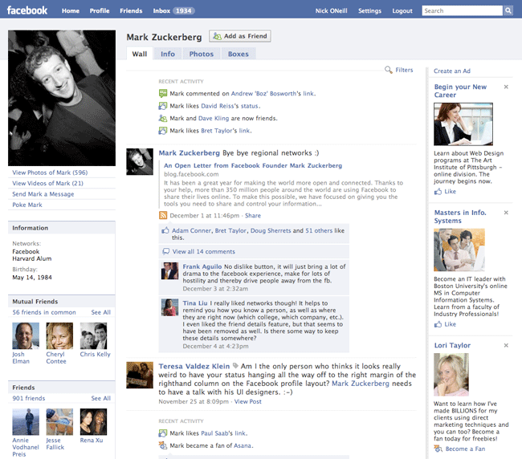Click the thumbs-up icon beside Adam Conner likes
The image size is (522, 459).
click(x=165, y=231)
